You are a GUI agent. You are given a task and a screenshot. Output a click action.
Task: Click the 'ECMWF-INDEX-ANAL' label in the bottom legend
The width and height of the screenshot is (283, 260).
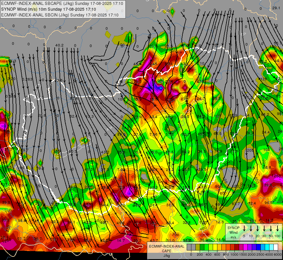pyautogui.click(x=167, y=246)
